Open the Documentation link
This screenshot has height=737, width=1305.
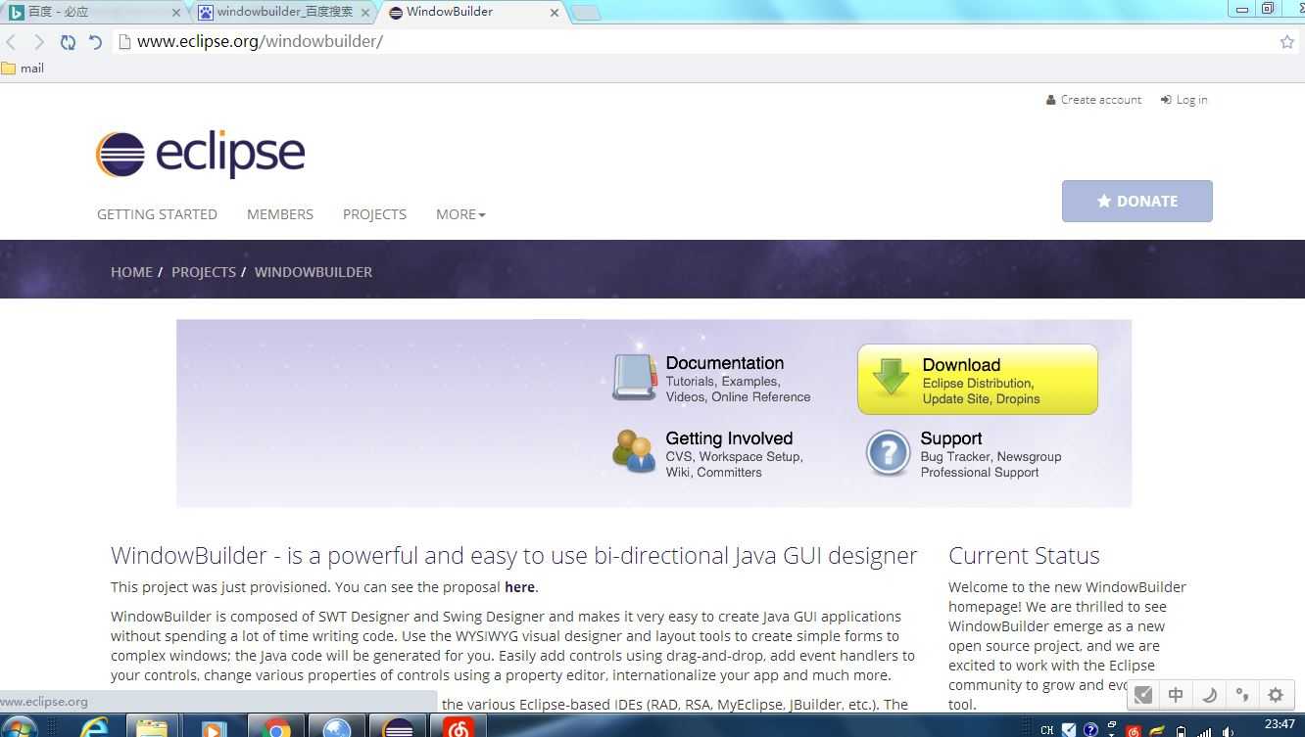(724, 363)
